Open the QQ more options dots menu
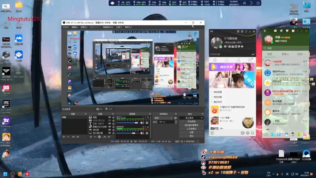This screenshot has height=178, width=316. (297, 31)
